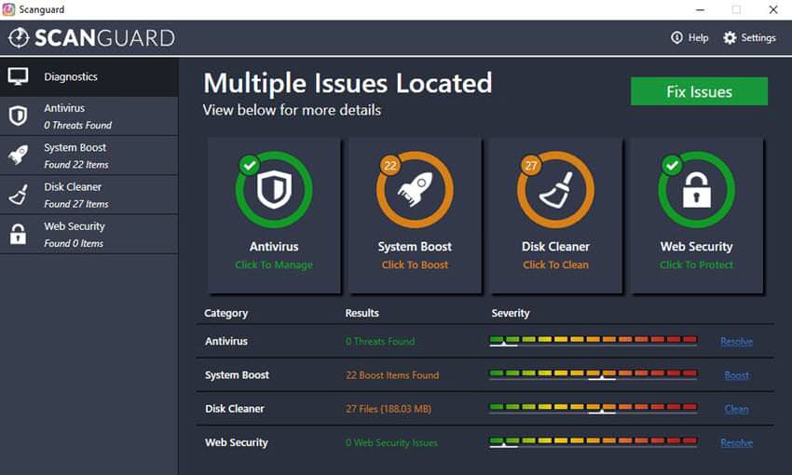Click the orange 22 badge on System Boost card
The width and height of the screenshot is (792, 475).
389,166
